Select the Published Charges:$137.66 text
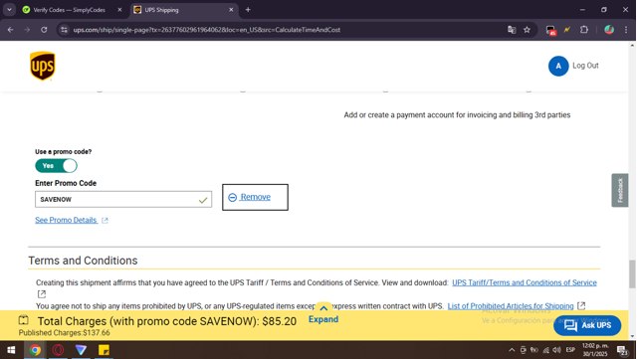The width and height of the screenshot is (637, 359). [64, 332]
